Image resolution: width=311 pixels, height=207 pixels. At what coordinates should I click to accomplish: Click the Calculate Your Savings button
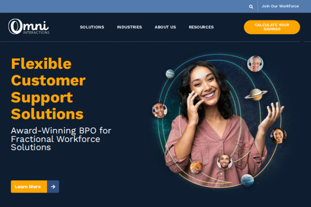point(272,27)
